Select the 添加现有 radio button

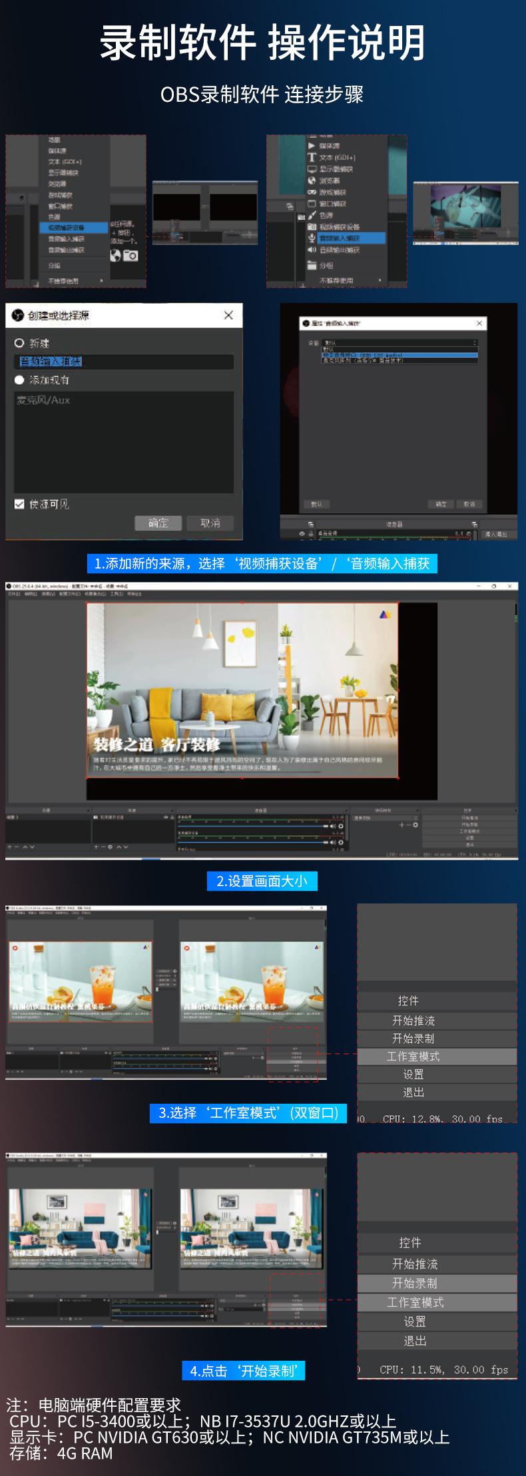pyautogui.click(x=19, y=379)
